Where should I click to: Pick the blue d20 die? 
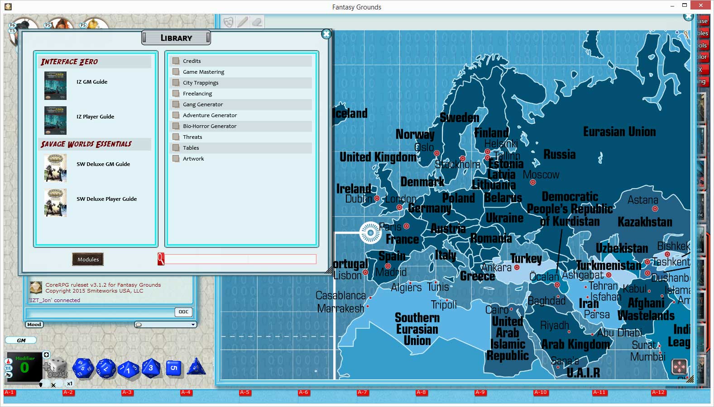pos(83,368)
